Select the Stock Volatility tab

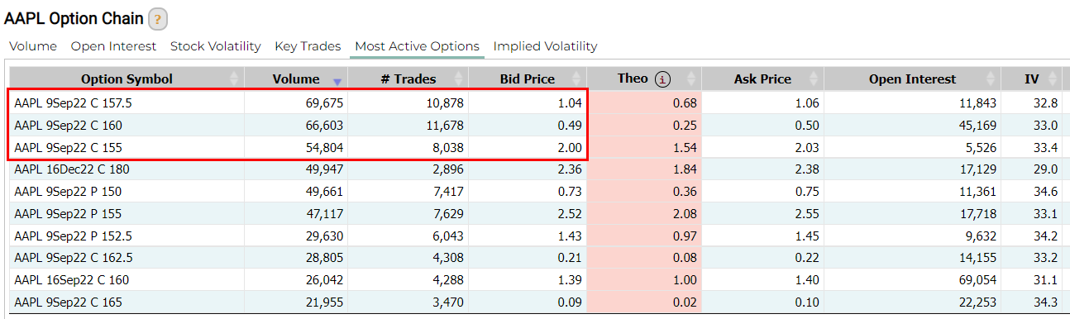[216, 46]
